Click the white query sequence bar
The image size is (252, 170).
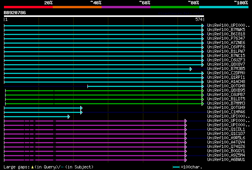coord(104,16)
